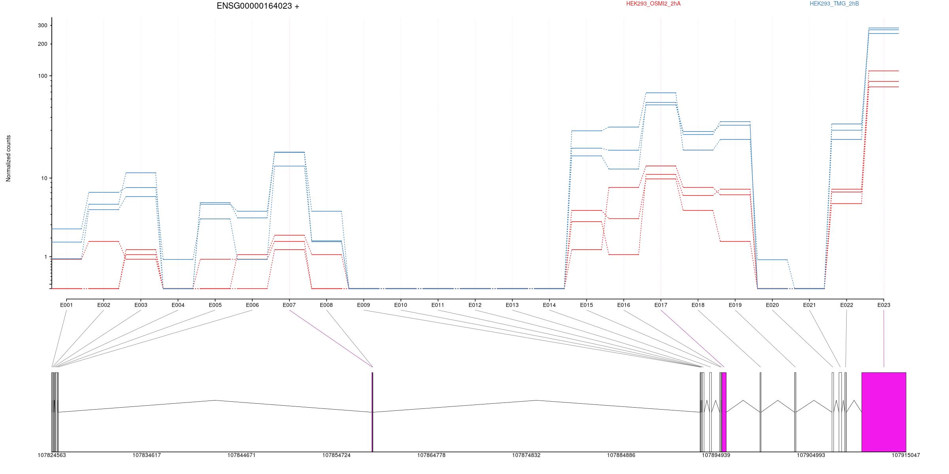
Task: Select exon label E005
Action: [215, 305]
